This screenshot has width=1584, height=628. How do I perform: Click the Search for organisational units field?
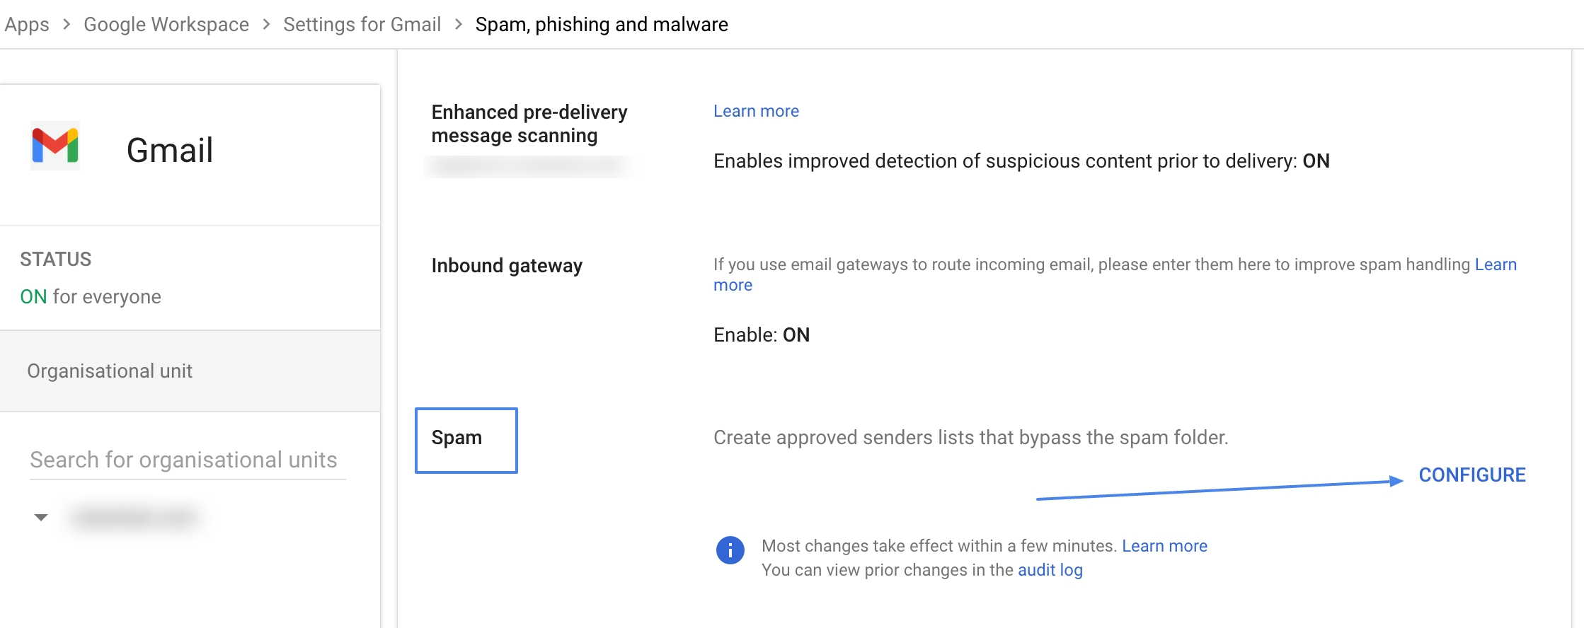(185, 460)
